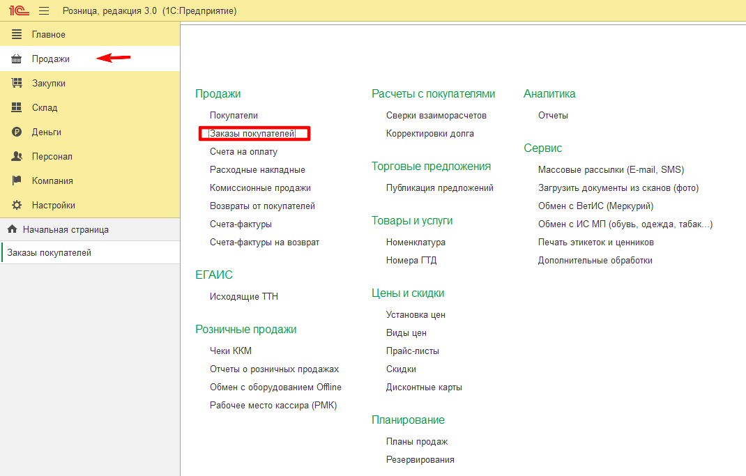
Task: Open Номенклатура
Action: pyautogui.click(x=416, y=242)
